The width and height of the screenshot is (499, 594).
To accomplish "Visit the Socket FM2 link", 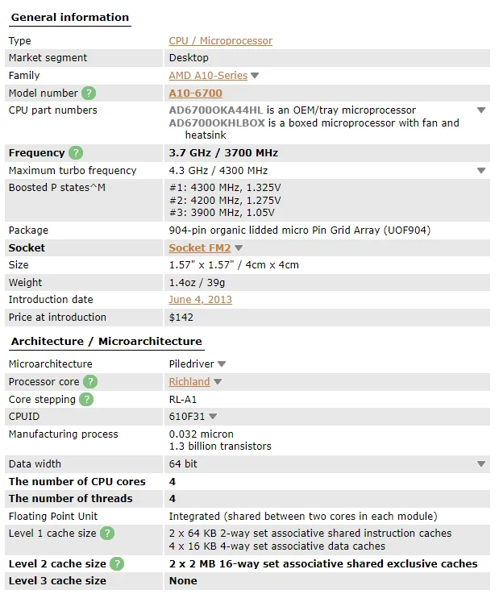I will click(199, 247).
